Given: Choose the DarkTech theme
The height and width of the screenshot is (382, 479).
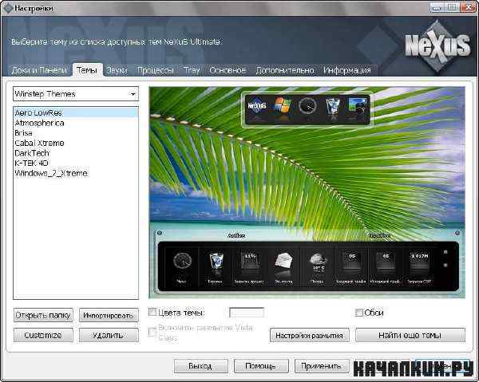Looking at the screenshot, I should [x=76, y=153].
